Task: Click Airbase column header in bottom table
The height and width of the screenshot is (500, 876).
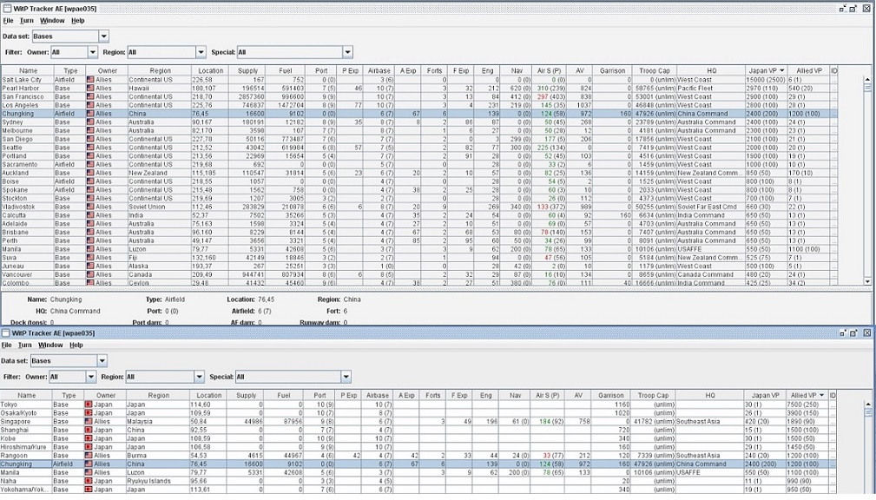Action: pos(377,396)
